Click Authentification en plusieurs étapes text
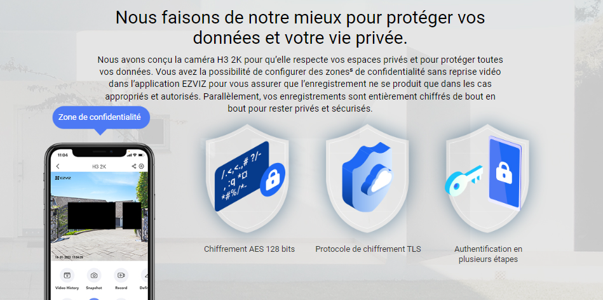Image resolution: width=603 pixels, height=300 pixels. pos(488,254)
